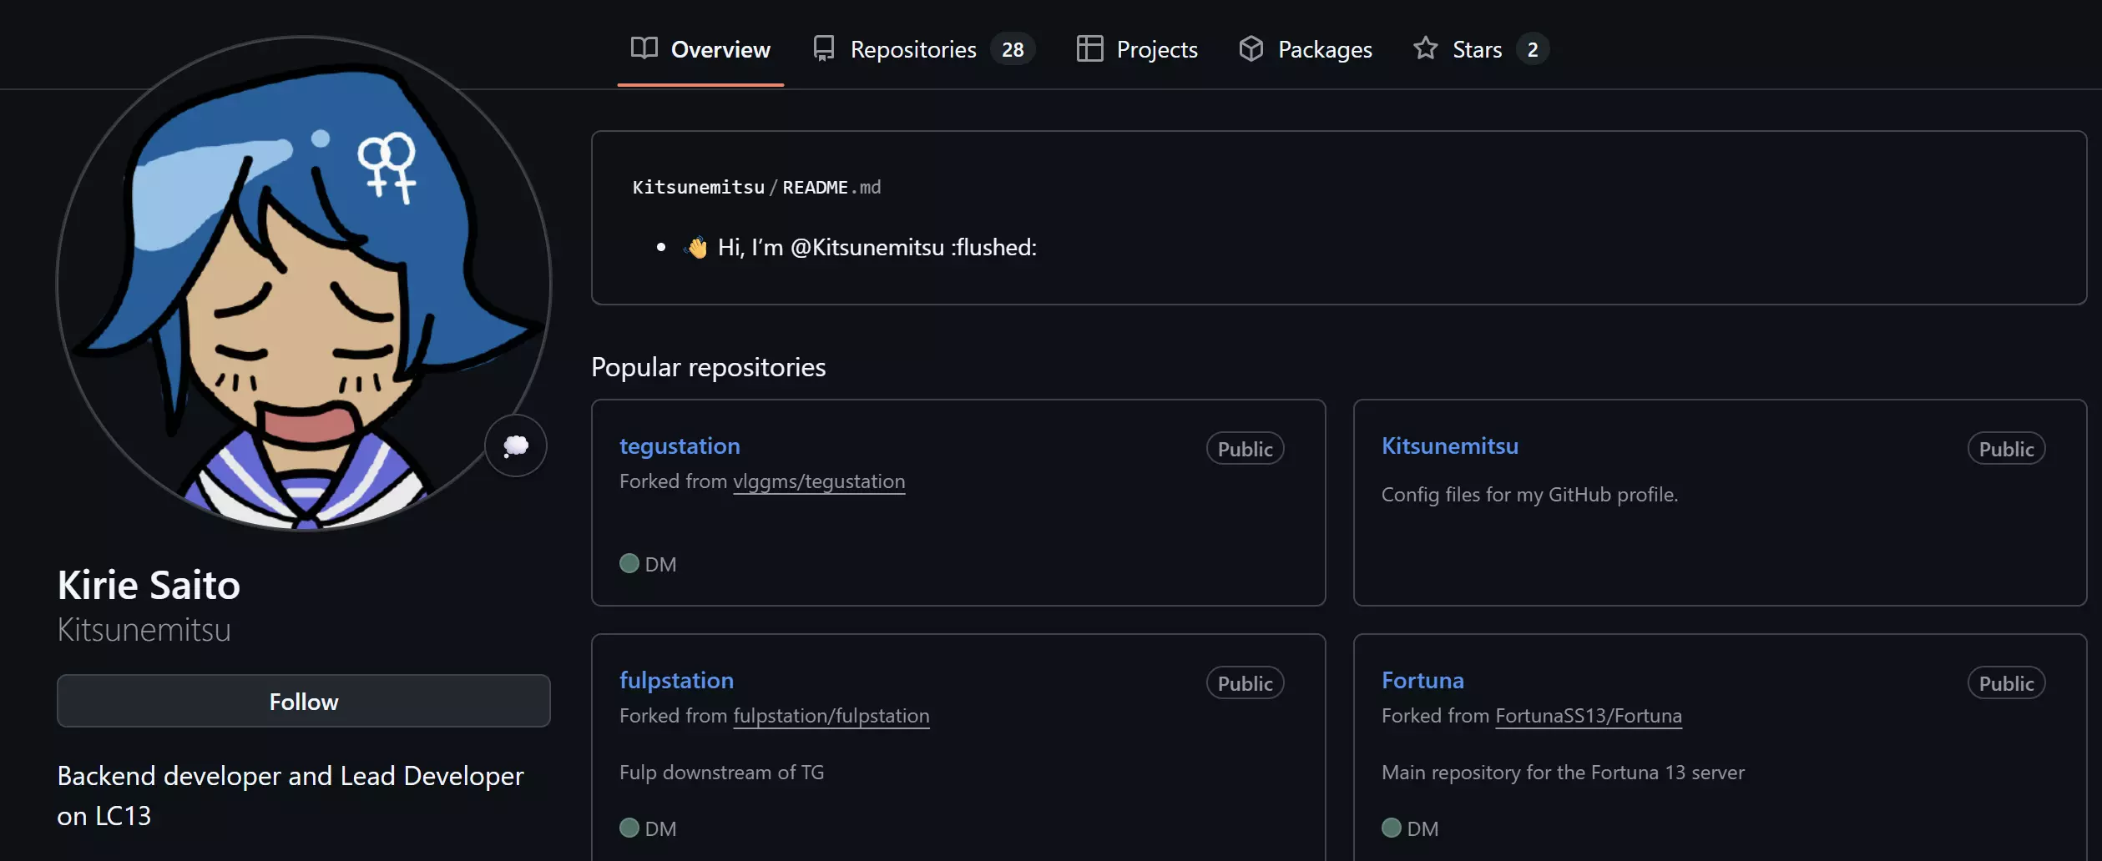View the Stars tab
Viewport: 2102px width, 861px height.
1481,49
